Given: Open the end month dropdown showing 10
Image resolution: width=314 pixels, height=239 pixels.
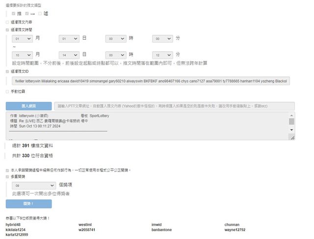Looking at the screenshot, I should click(23, 54).
